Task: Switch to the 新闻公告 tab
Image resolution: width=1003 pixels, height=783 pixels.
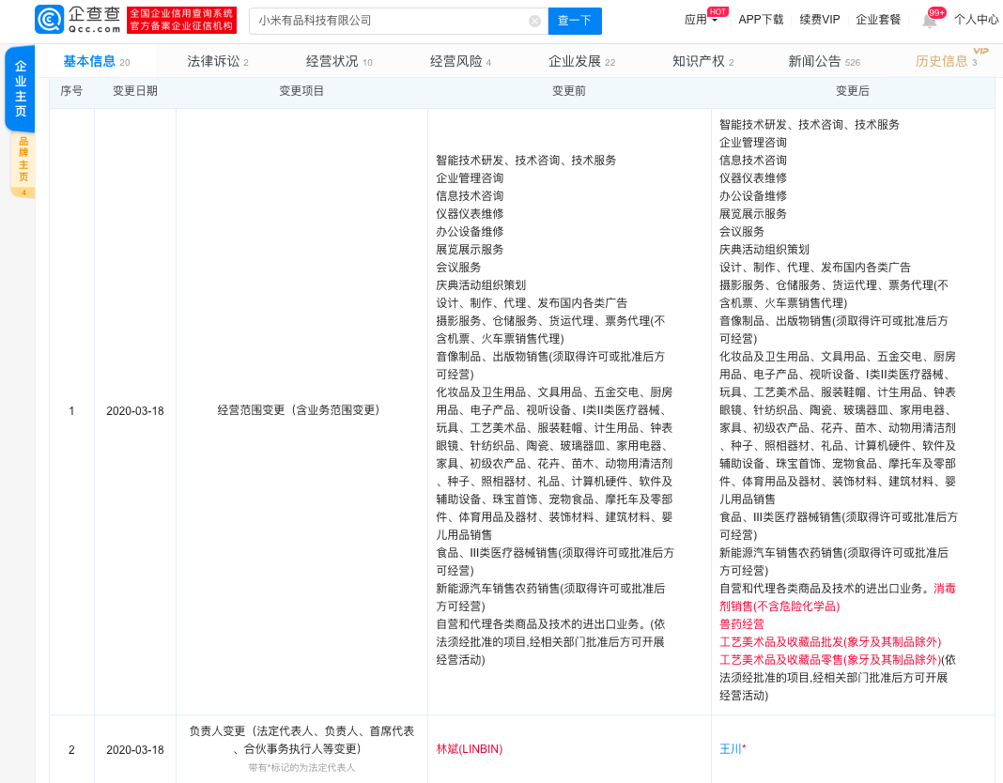Action: coord(824,61)
